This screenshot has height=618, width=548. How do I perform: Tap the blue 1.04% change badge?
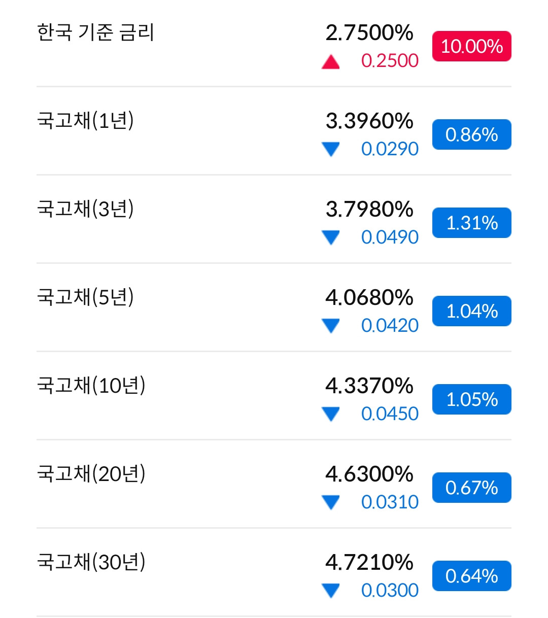click(x=472, y=311)
